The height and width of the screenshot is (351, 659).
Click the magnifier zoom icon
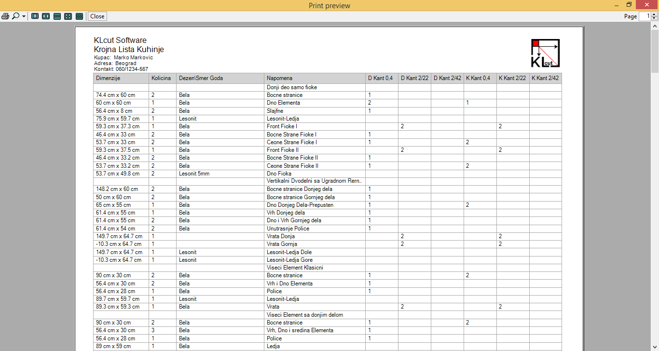[15, 16]
